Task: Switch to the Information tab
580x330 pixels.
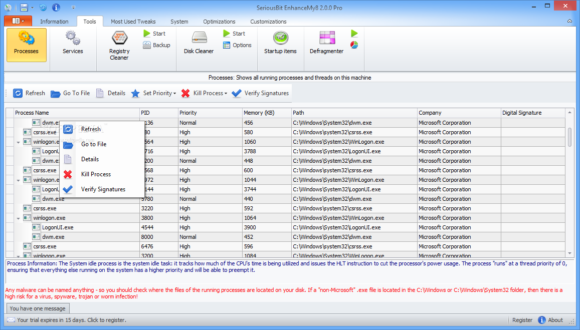Action: pyautogui.click(x=54, y=22)
